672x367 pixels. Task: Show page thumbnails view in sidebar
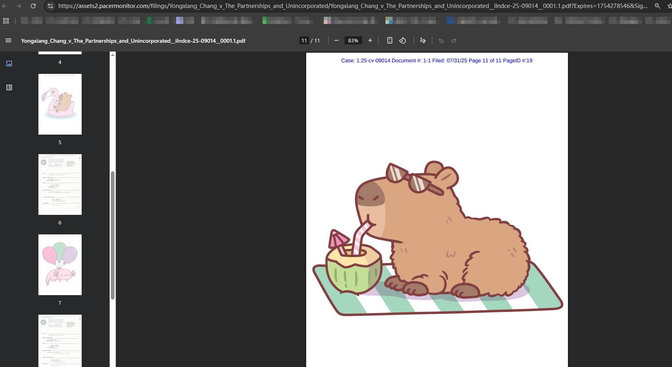(9, 63)
